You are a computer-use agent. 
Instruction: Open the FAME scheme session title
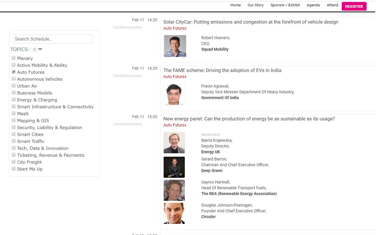tap(222, 70)
